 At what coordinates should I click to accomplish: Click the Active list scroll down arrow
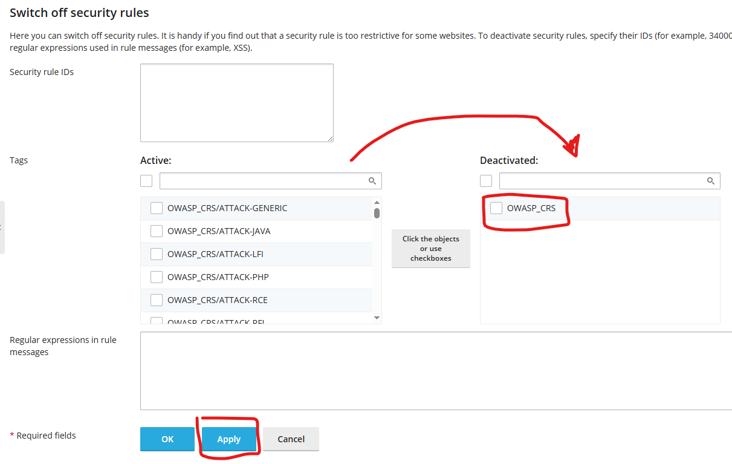377,318
